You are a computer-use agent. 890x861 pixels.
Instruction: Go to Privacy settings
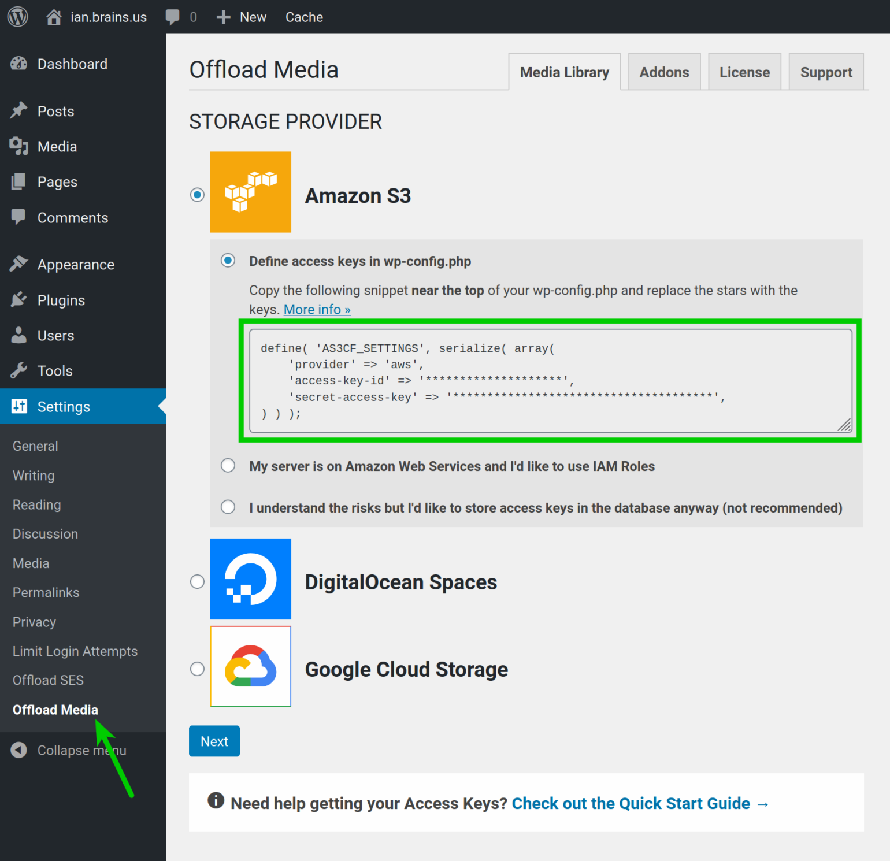tap(34, 622)
